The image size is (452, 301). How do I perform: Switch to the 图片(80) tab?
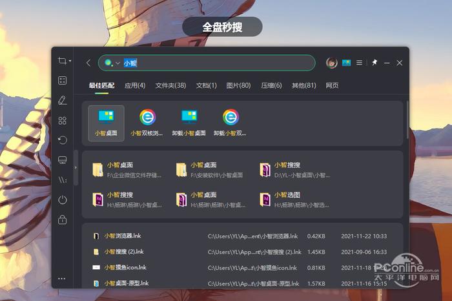(x=238, y=85)
